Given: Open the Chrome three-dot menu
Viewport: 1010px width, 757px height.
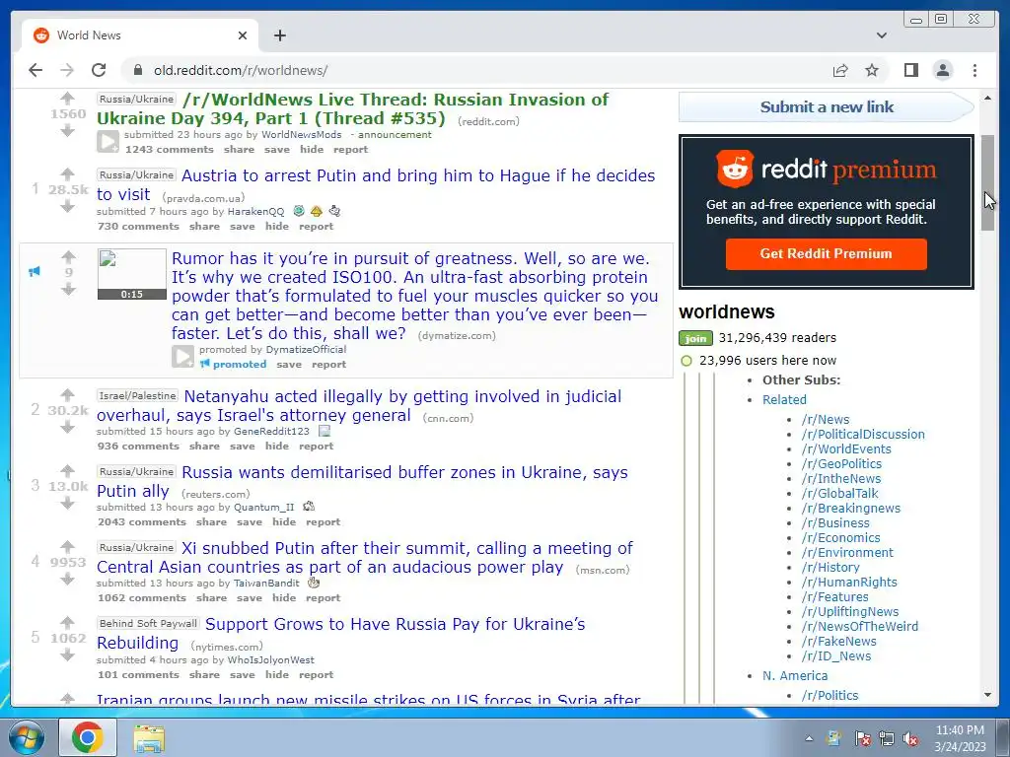Looking at the screenshot, I should [974, 70].
